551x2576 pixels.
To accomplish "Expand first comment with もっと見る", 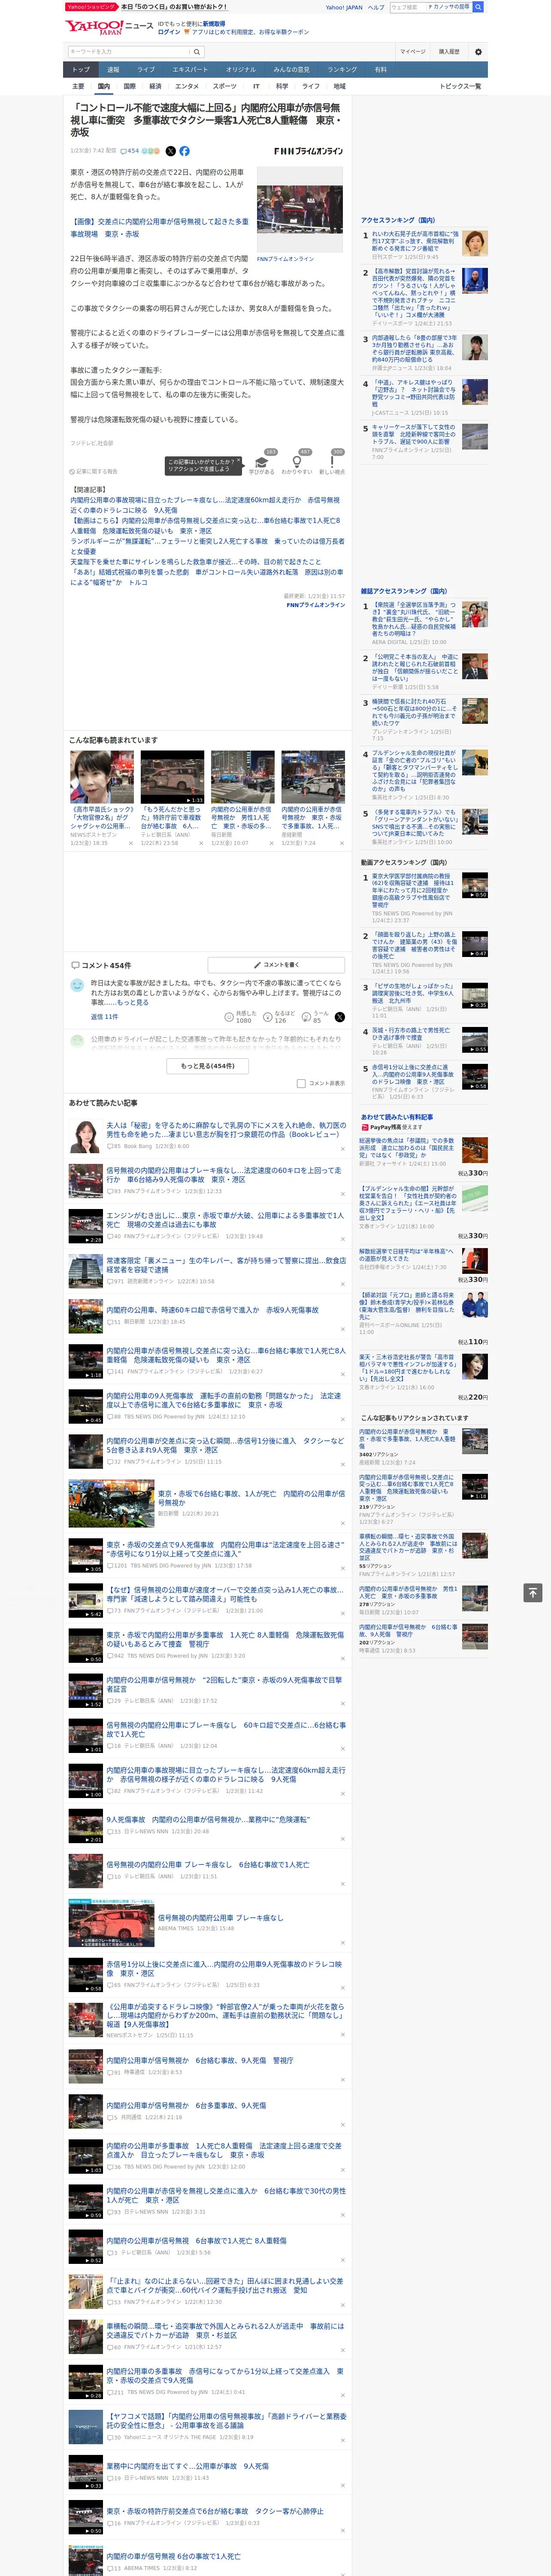I will tap(132, 1002).
